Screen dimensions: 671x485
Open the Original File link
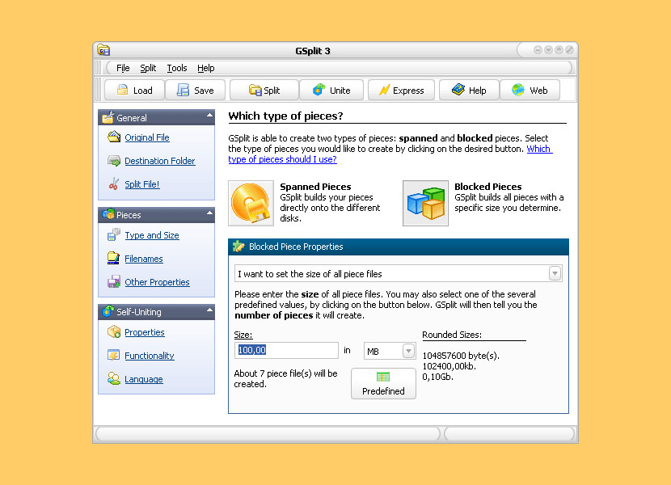[147, 137]
